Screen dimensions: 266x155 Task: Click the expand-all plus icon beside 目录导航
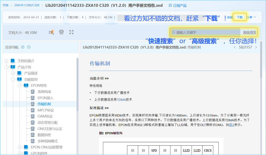(23, 47)
